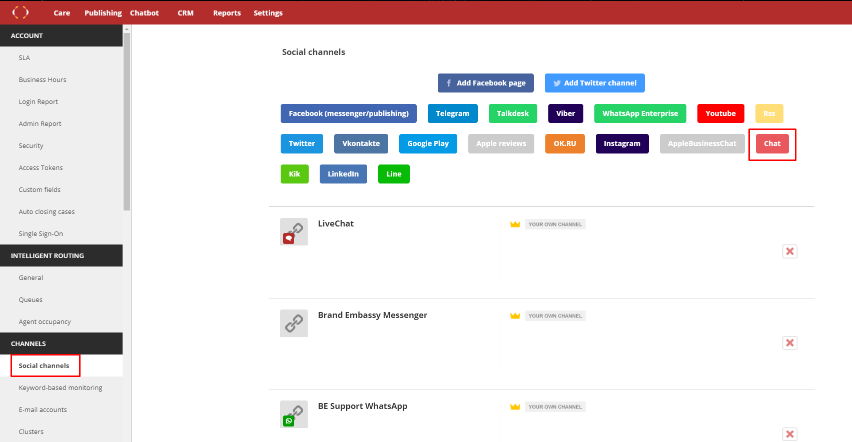This screenshot has width=852, height=442.
Task: Click the LiveChat channel name
Action: [x=336, y=223]
